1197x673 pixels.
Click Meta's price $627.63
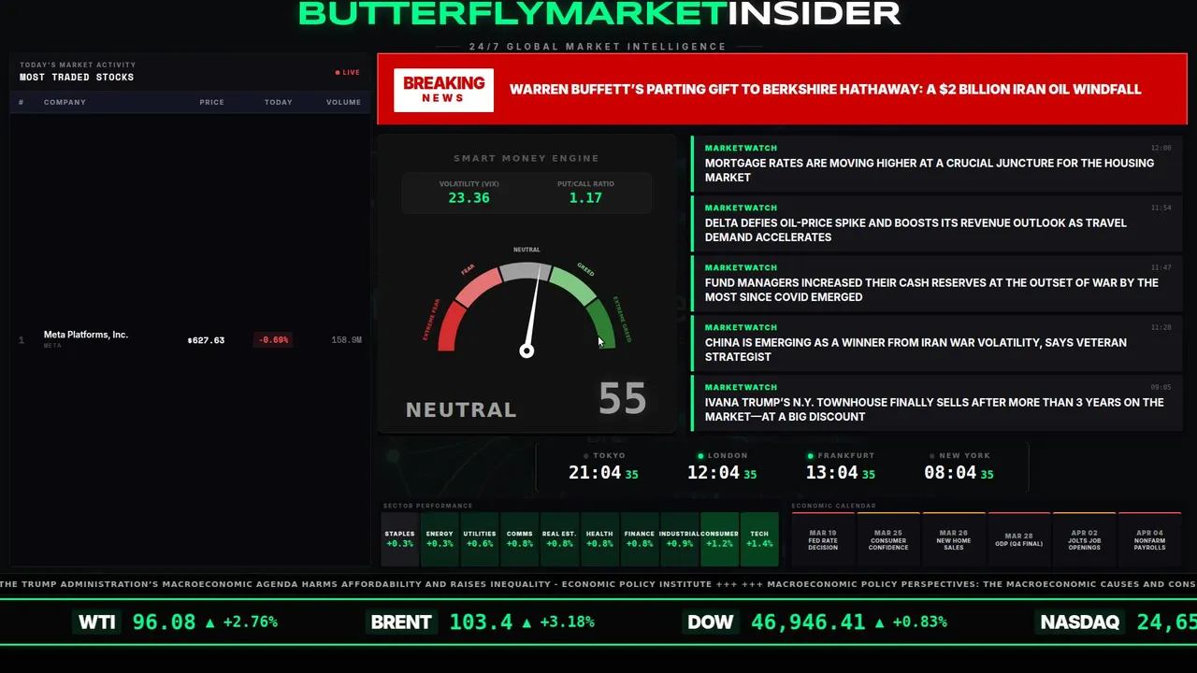(x=206, y=340)
